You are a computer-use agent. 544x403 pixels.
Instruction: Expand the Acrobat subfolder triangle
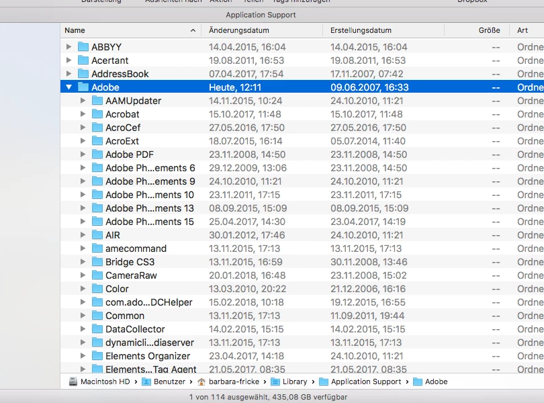click(x=83, y=114)
